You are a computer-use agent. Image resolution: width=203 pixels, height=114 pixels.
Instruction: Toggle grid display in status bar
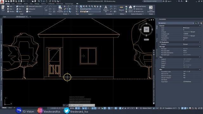point(76,108)
